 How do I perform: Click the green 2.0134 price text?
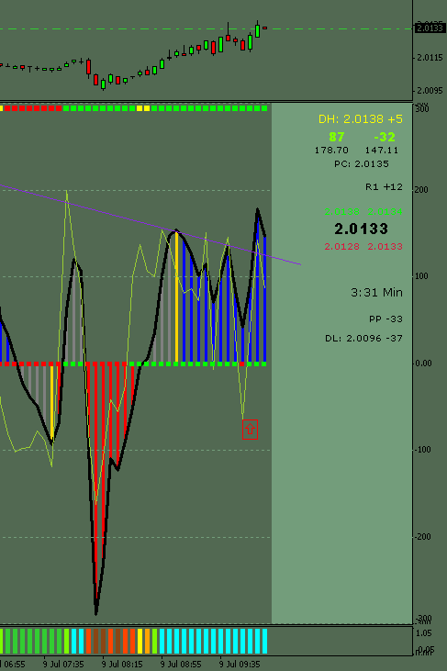pyautogui.click(x=385, y=211)
